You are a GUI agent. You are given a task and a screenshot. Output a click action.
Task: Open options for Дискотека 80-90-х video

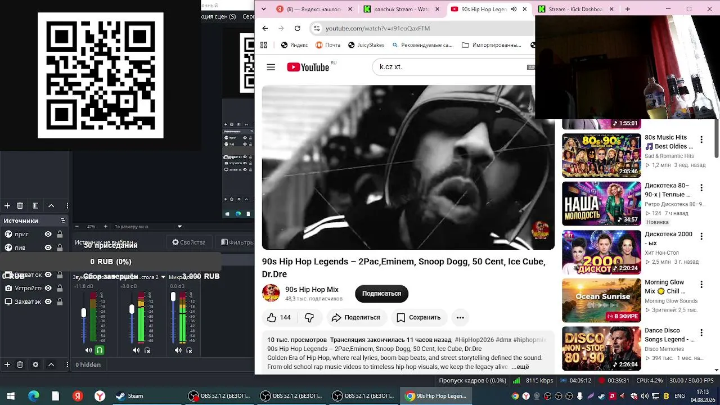701,188
